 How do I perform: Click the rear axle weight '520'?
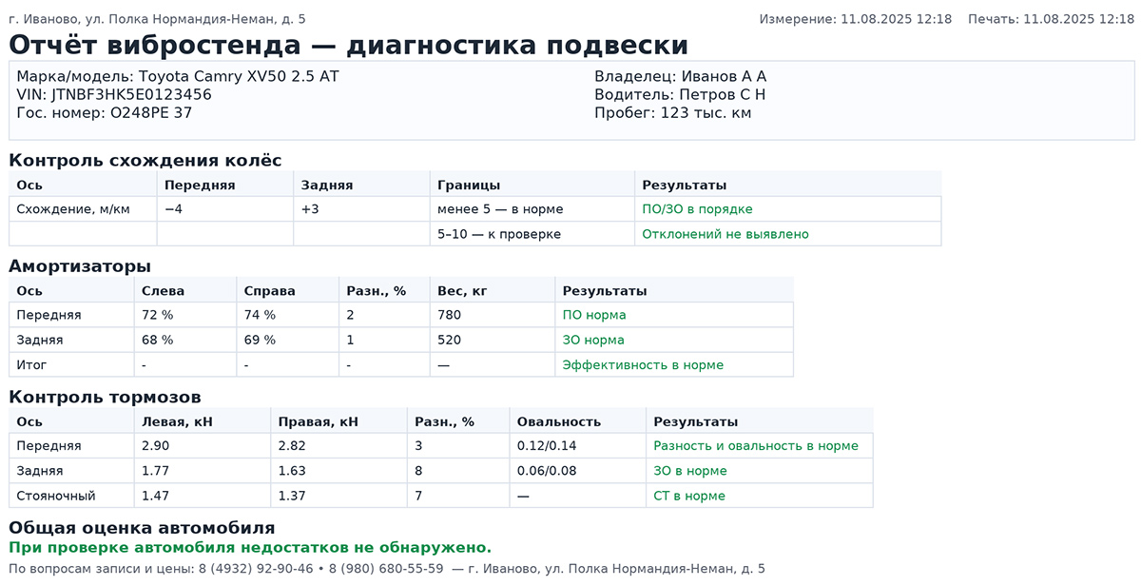point(449,340)
